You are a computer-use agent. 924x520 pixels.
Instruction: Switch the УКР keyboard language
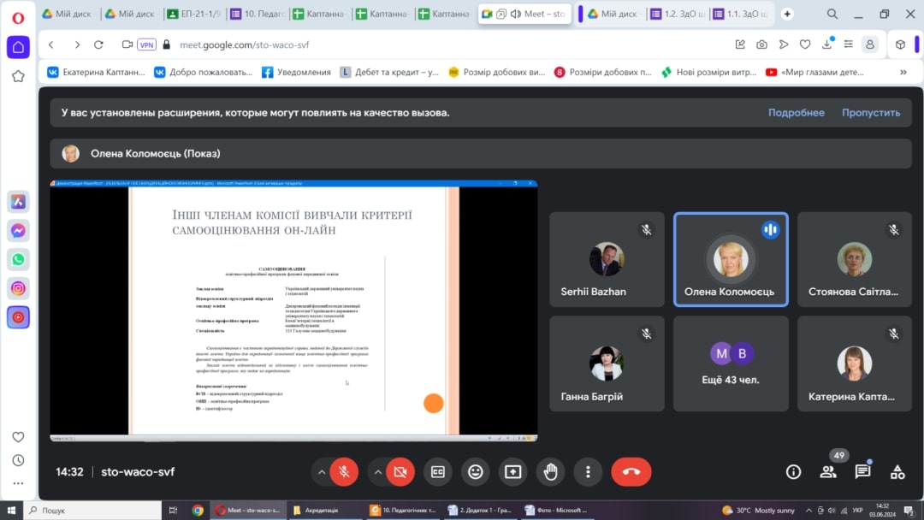[x=857, y=510]
